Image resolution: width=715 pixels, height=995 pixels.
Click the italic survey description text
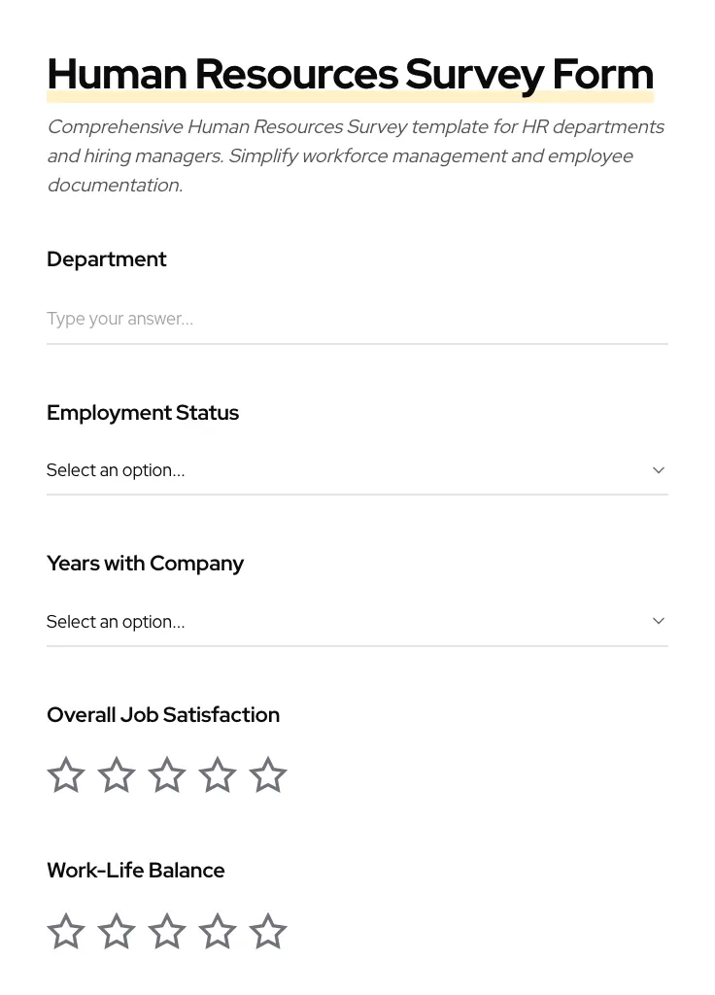(x=356, y=155)
